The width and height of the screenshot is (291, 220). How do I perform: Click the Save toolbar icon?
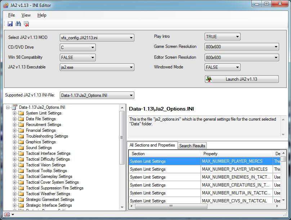click(x=10, y=24)
